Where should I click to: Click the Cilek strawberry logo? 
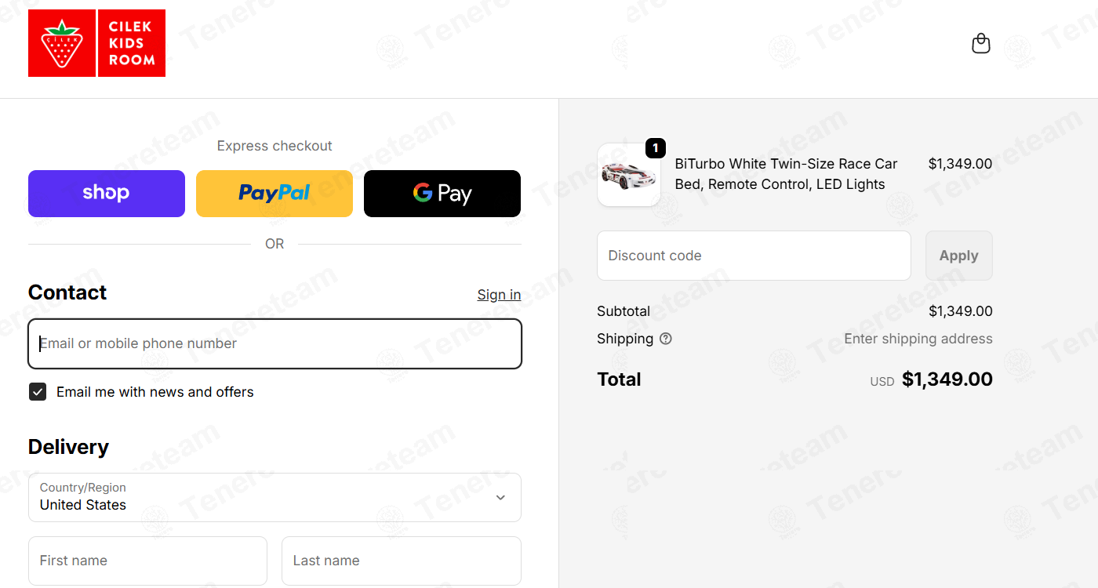(62, 43)
